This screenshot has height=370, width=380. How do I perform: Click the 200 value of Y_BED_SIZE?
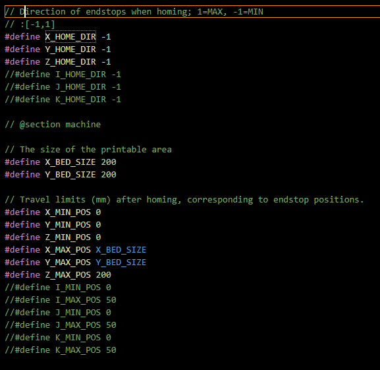tap(109, 174)
